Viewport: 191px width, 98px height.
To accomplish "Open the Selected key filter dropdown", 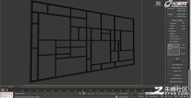I will point(152,93).
